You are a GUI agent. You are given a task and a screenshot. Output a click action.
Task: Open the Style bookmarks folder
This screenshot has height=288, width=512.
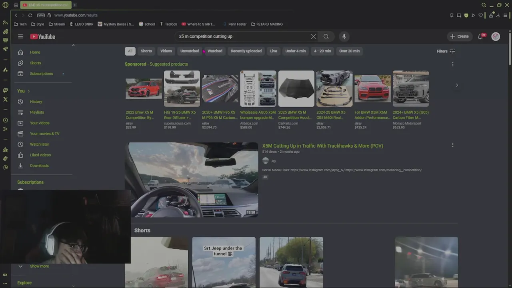(38, 24)
